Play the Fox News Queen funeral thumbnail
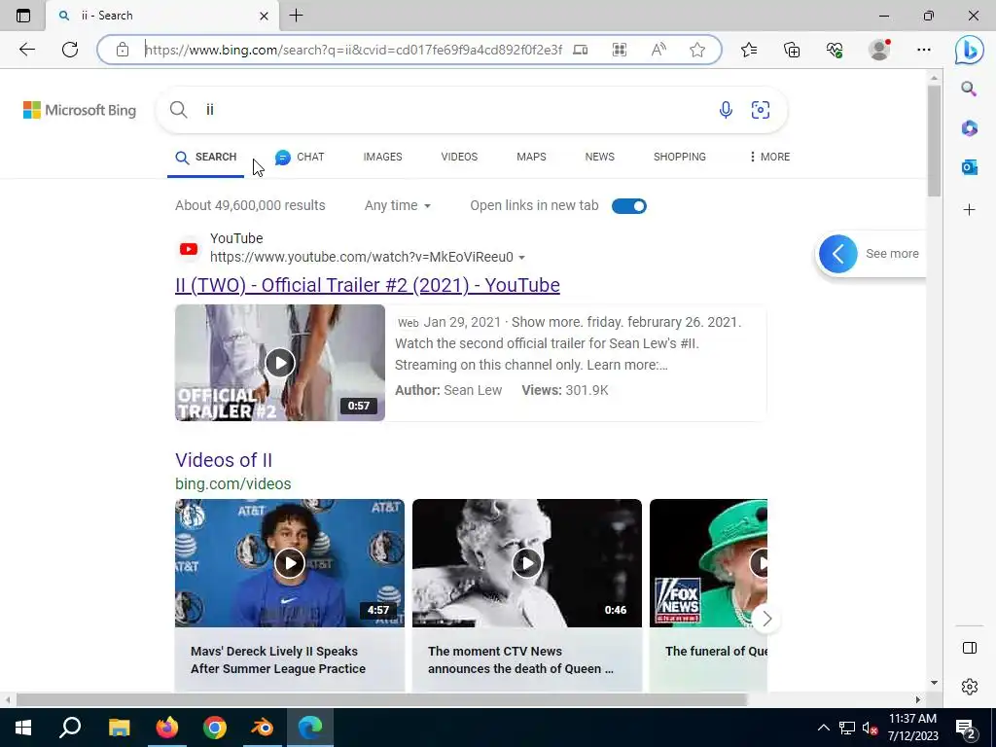Screen dimensions: 996x747 (708, 563)
